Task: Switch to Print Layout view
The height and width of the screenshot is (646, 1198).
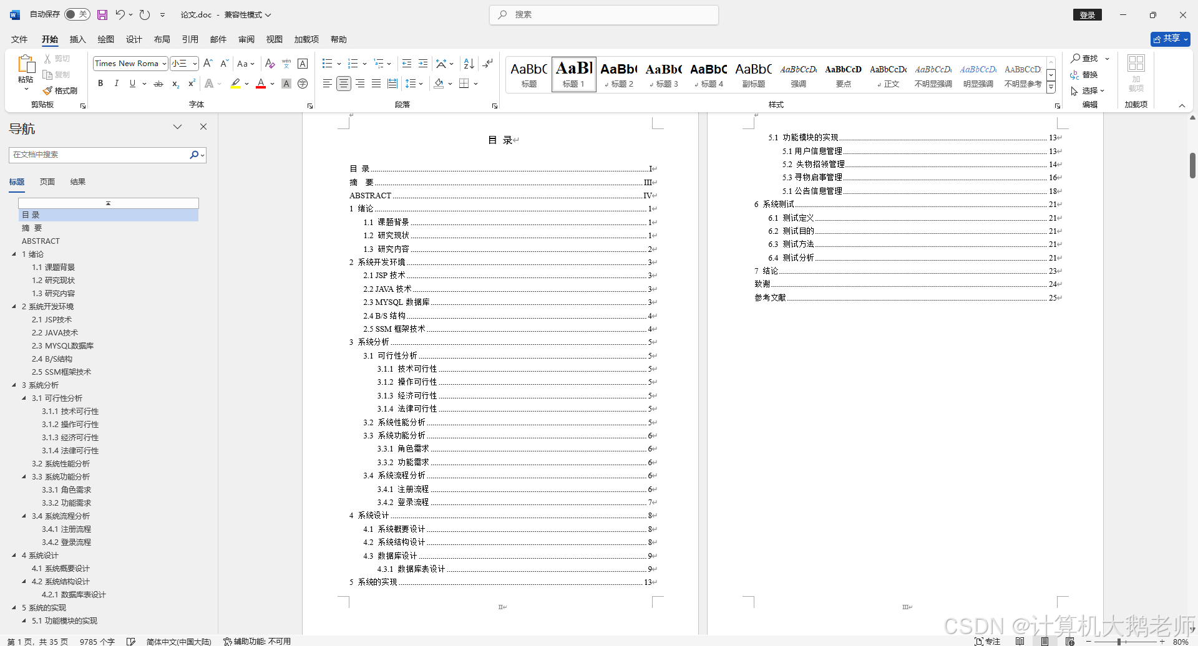Action: tap(1045, 641)
